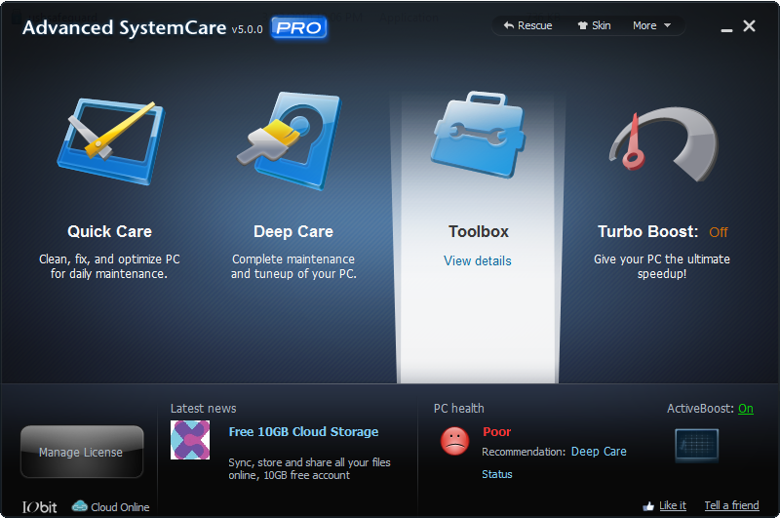The height and width of the screenshot is (518, 780).
Task: Toggle Turbo Boost from Off
Action: [x=719, y=232]
